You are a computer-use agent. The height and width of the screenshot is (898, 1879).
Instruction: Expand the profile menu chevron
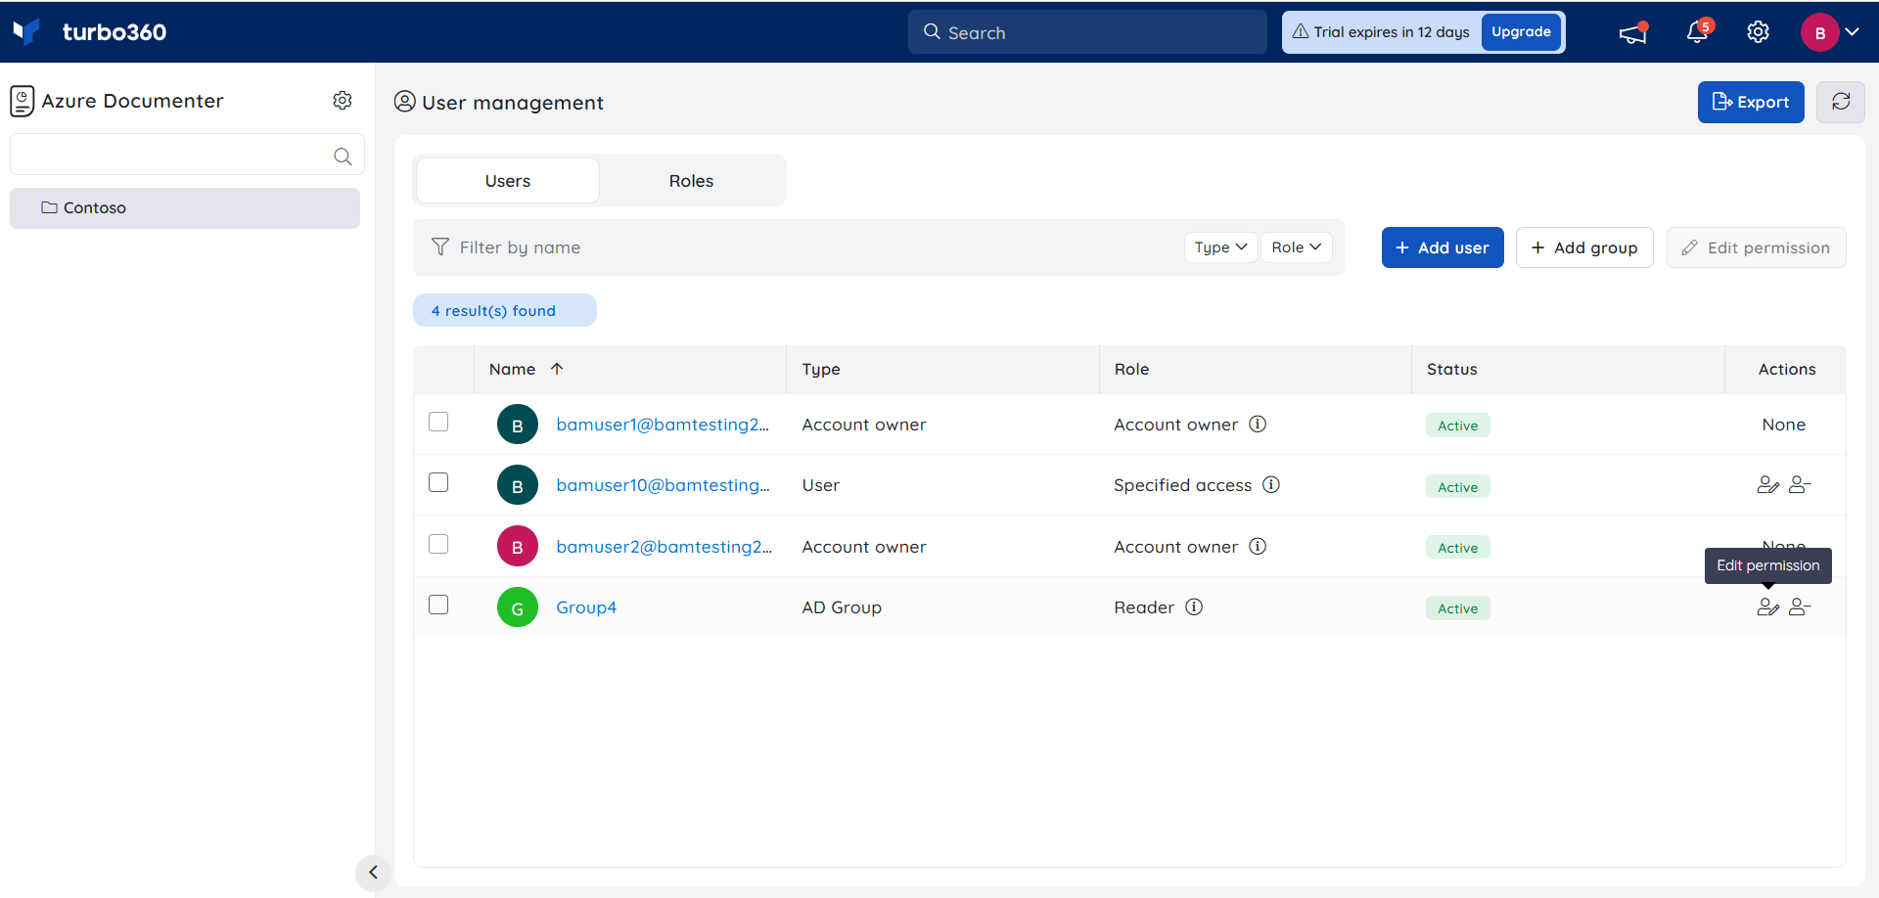coord(1852,32)
